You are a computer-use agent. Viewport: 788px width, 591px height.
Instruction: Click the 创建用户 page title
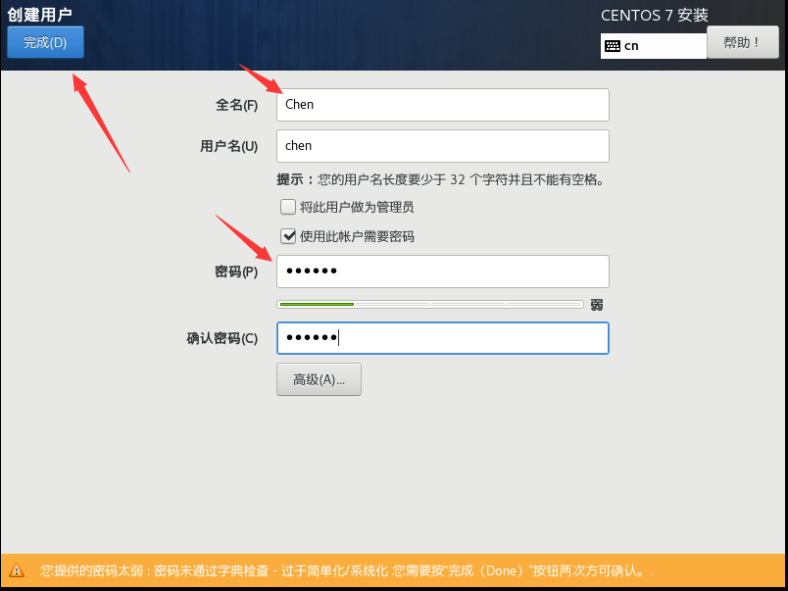pos(39,15)
